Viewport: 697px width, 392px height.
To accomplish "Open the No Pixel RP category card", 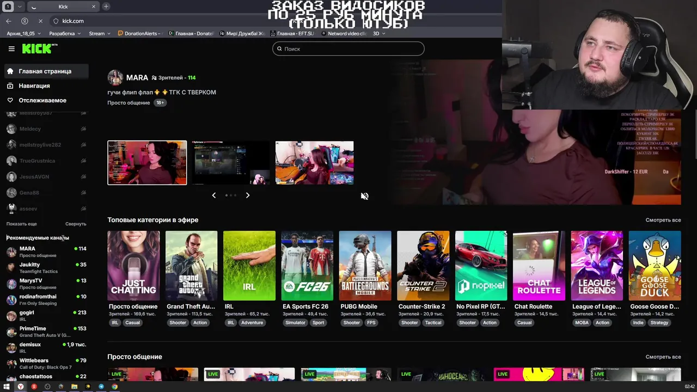I will 481,266.
